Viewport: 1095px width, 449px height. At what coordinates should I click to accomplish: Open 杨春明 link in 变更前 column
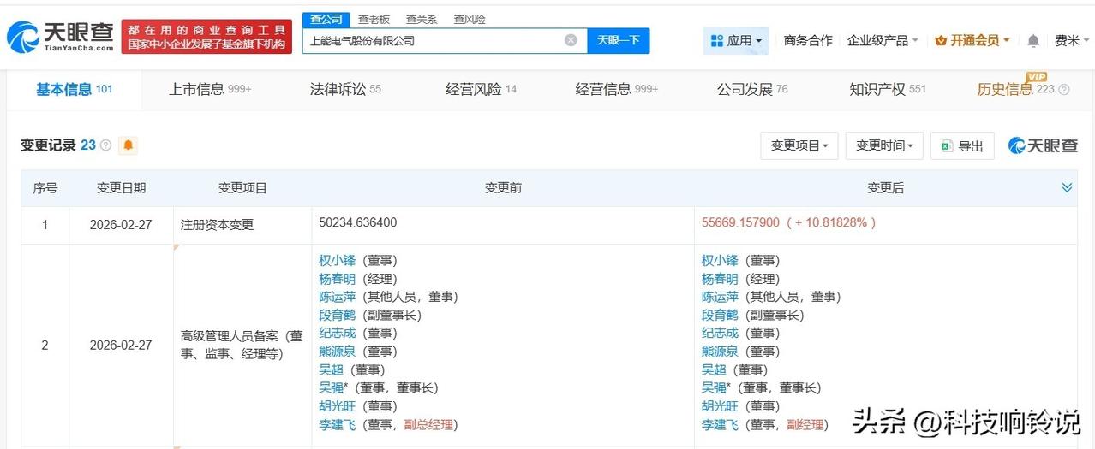(x=337, y=279)
